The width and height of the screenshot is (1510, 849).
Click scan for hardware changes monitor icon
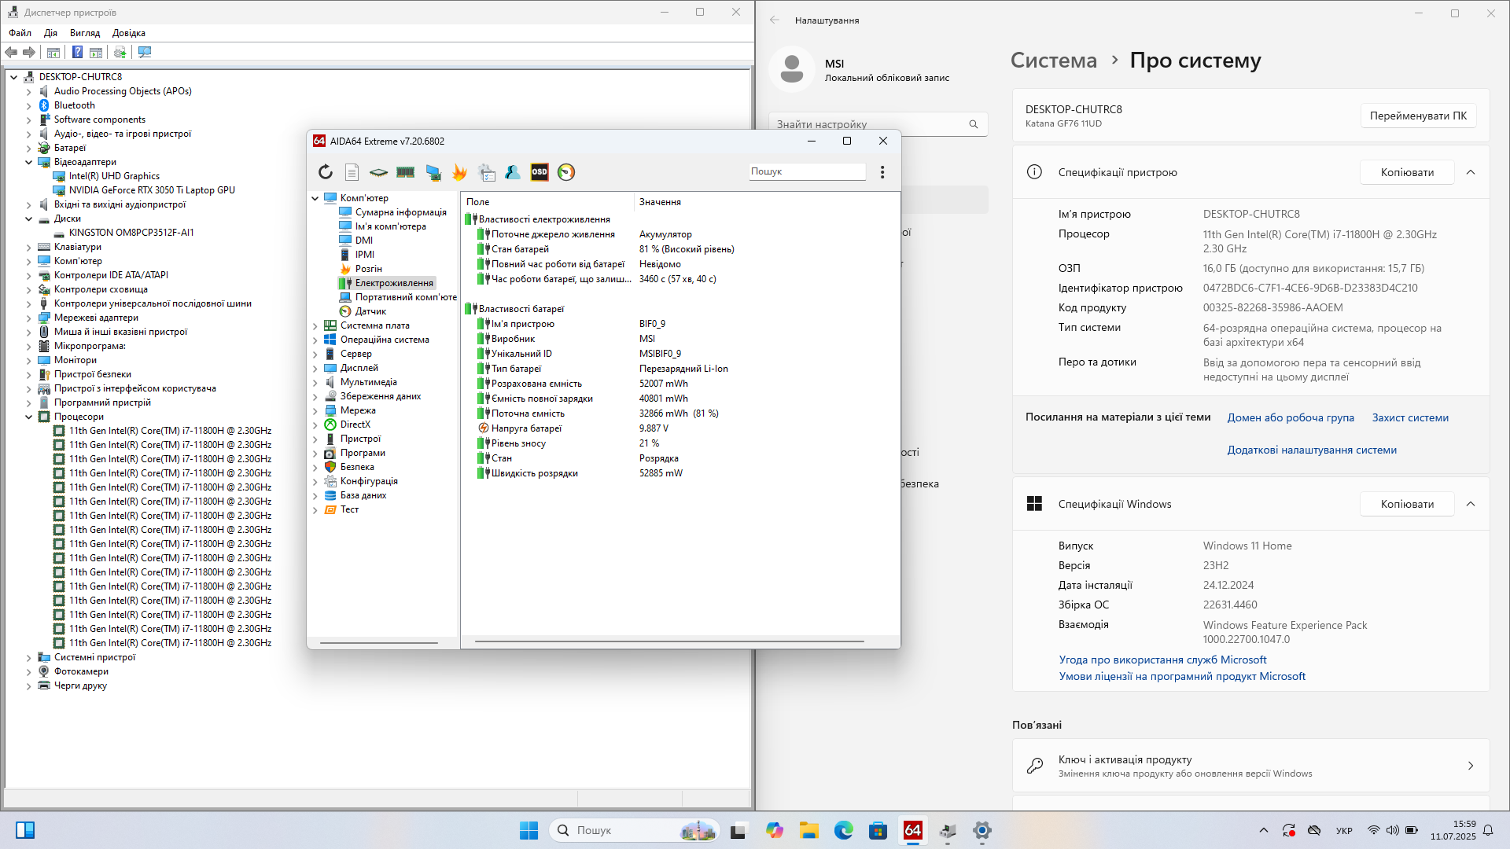pyautogui.click(x=145, y=53)
